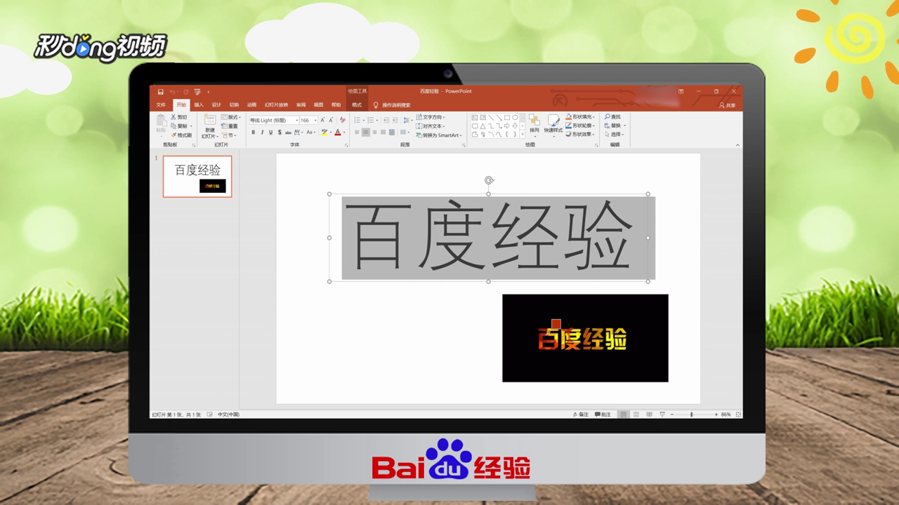The height and width of the screenshot is (505, 899).
Task: Click the Paste (粘贴) clipboard icon
Action: [161, 121]
